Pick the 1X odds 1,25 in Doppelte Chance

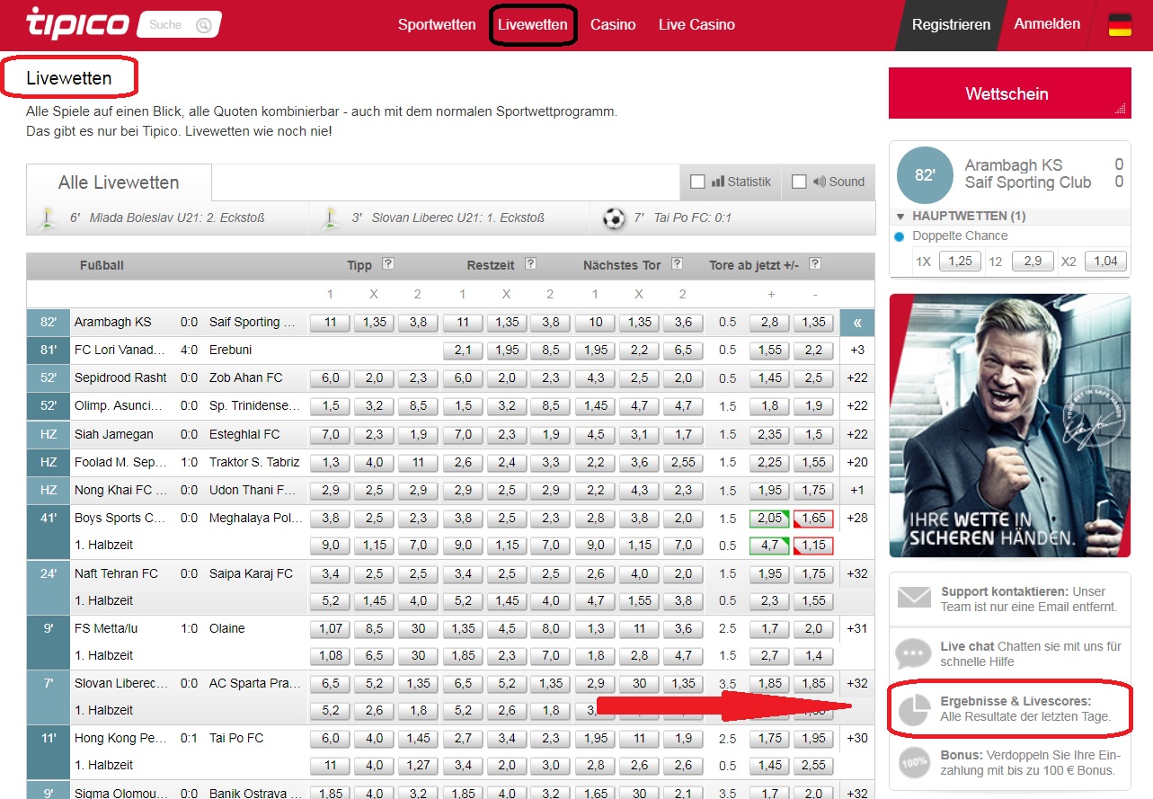960,261
